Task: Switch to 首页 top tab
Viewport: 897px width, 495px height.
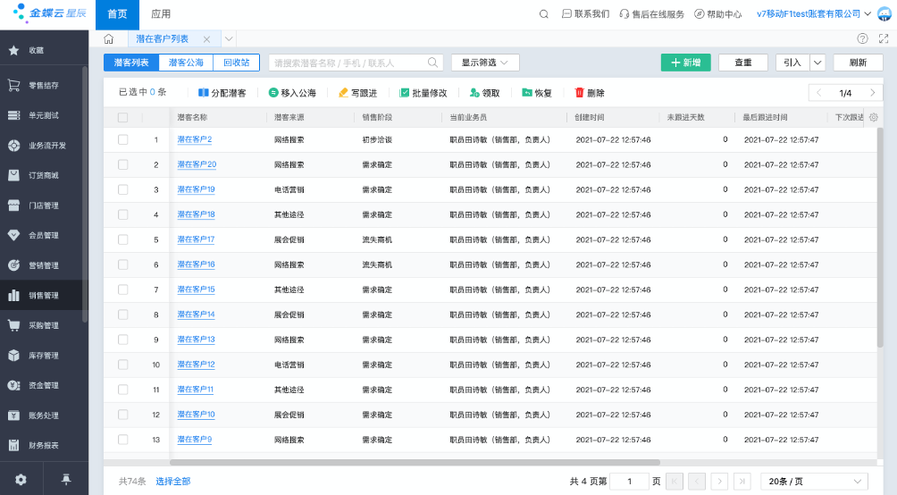Action: pos(117,14)
